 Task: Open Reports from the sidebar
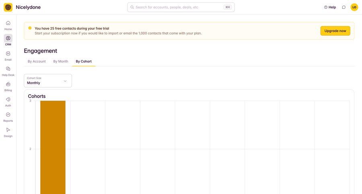click(x=8, y=115)
